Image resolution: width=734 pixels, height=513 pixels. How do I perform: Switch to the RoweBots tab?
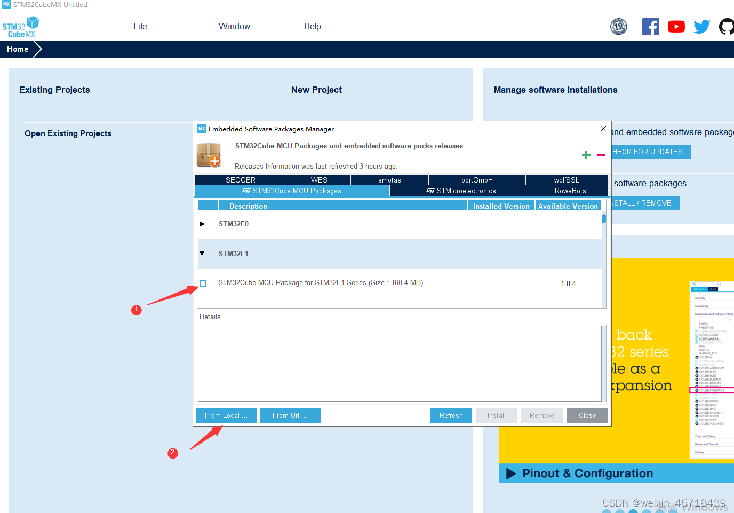tap(570, 191)
